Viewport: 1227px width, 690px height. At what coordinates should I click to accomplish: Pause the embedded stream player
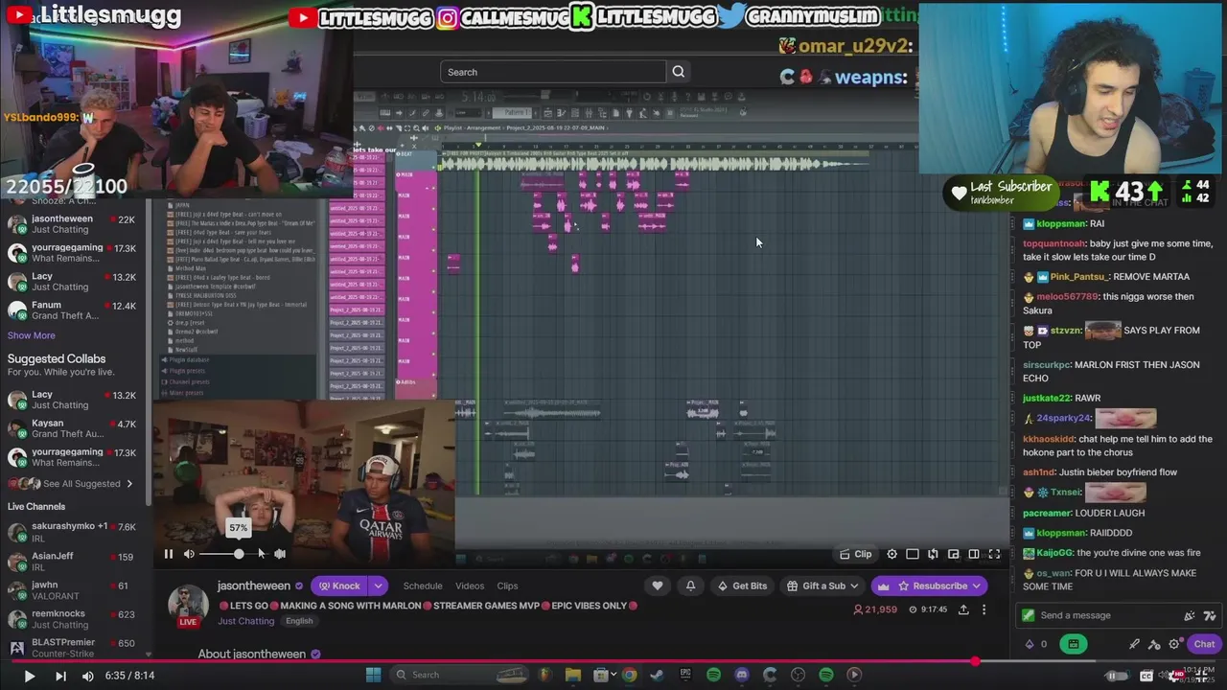pyautogui.click(x=169, y=554)
